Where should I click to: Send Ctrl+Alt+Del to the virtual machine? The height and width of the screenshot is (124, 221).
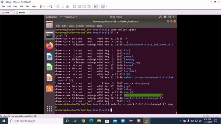(x=51, y=7)
